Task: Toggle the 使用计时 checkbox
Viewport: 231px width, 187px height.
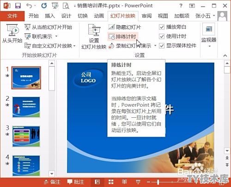Action: tap(162, 36)
